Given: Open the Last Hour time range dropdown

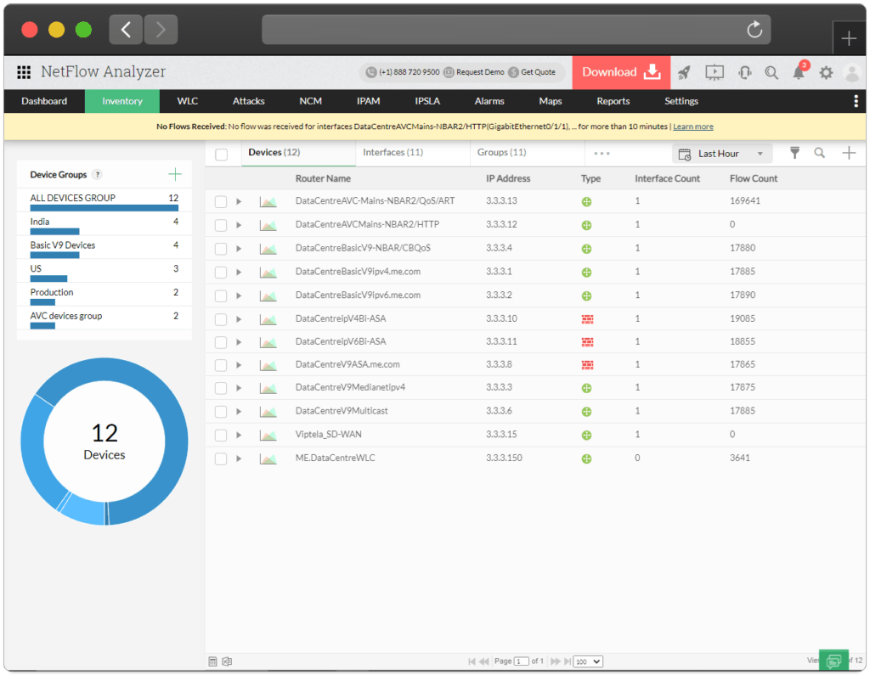Looking at the screenshot, I should tap(722, 154).
